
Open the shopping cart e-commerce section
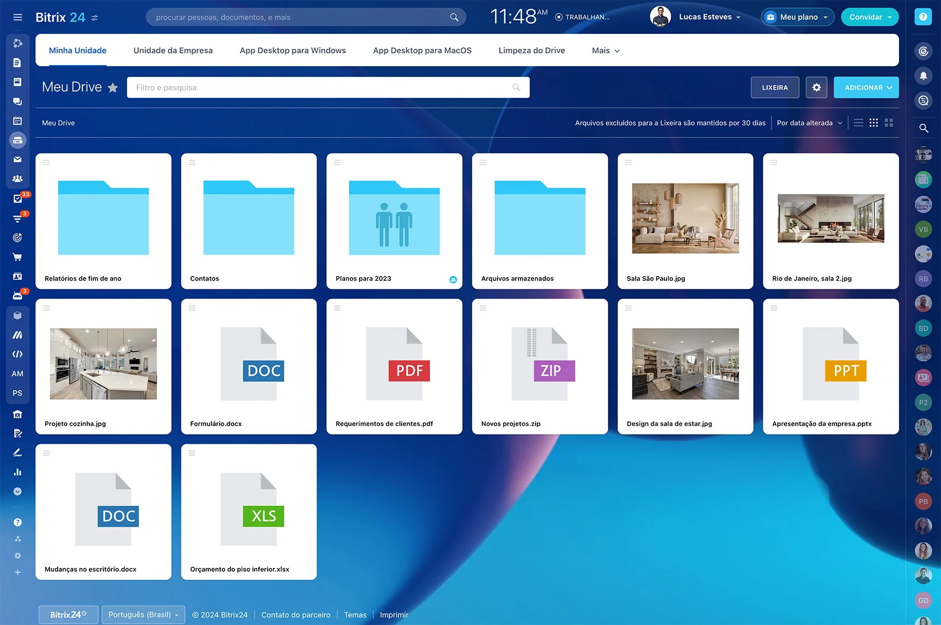coord(18,257)
